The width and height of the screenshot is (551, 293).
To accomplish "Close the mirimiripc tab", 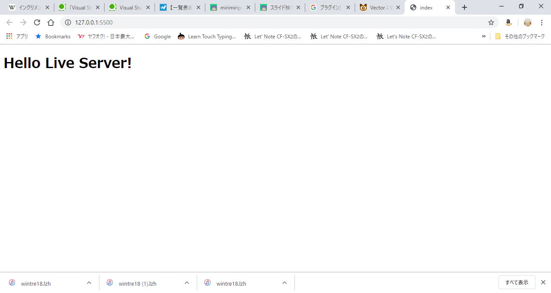I will tap(248, 8).
